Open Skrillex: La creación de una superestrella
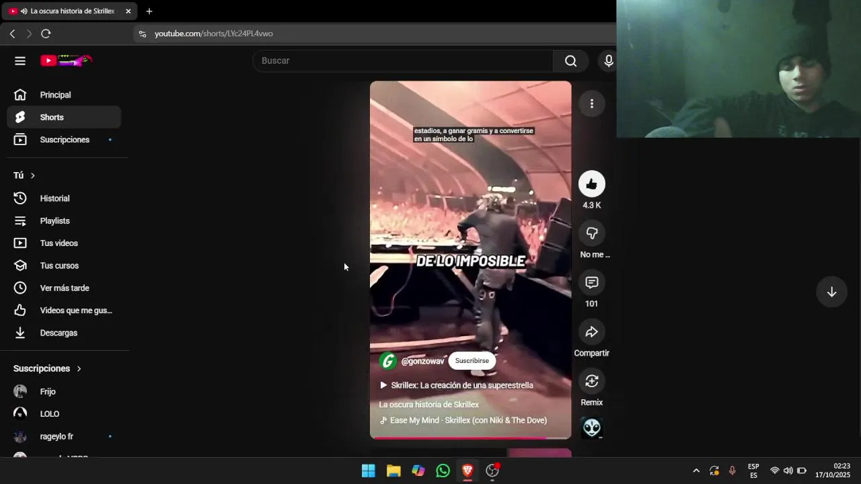861x484 pixels. 457,385
